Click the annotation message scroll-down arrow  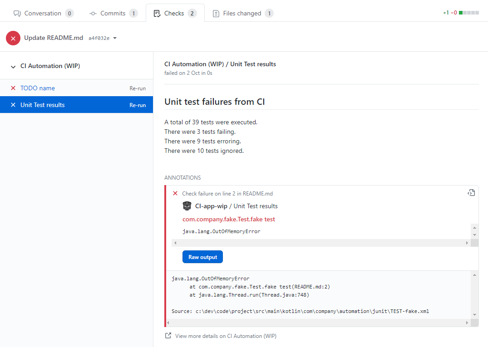pyautogui.click(x=475, y=235)
